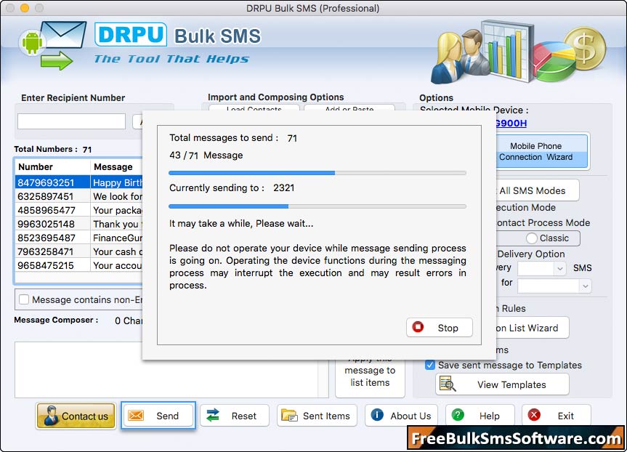Click the All SMS Modes button
Screen dimensions: 627x452
537,190
